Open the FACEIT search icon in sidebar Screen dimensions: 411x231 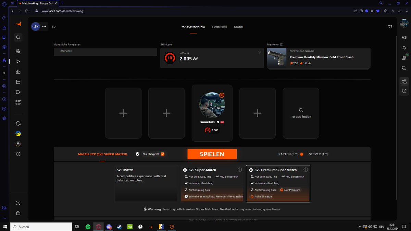18,38
